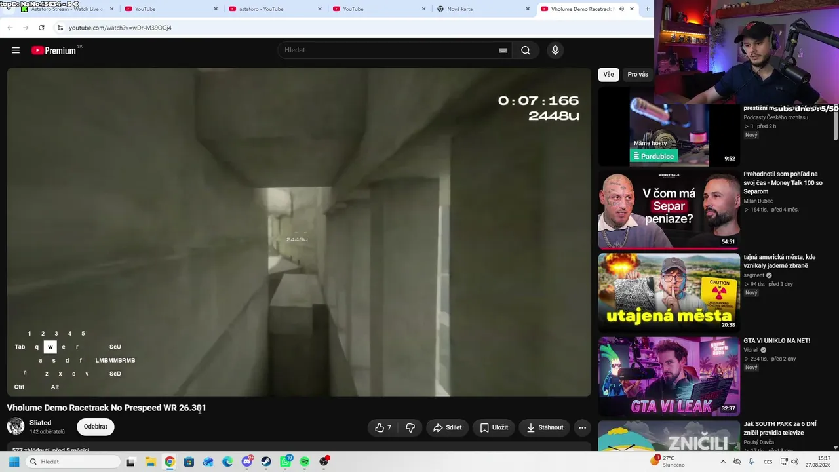Open File Explorer from the taskbar
Viewport: 839px width, 472px height.
click(x=150, y=462)
